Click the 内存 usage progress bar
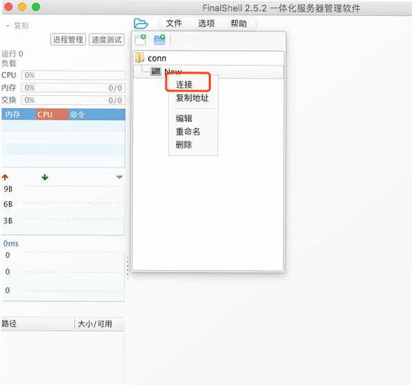412x385 pixels. coord(74,88)
